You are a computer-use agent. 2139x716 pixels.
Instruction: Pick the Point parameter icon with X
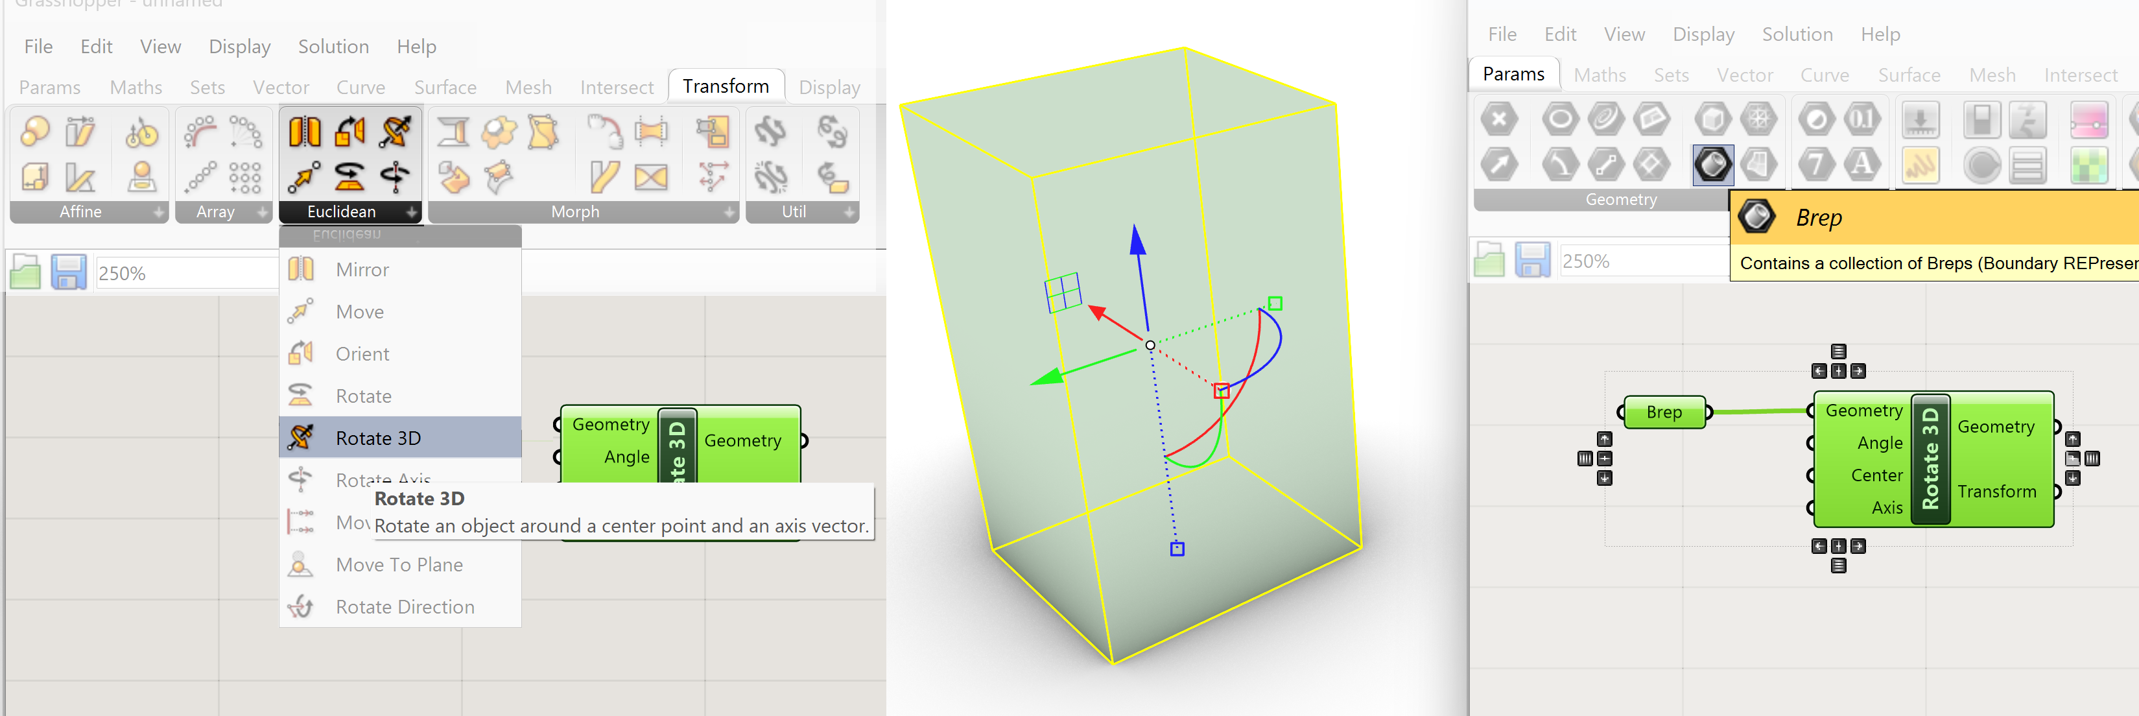point(1499,119)
